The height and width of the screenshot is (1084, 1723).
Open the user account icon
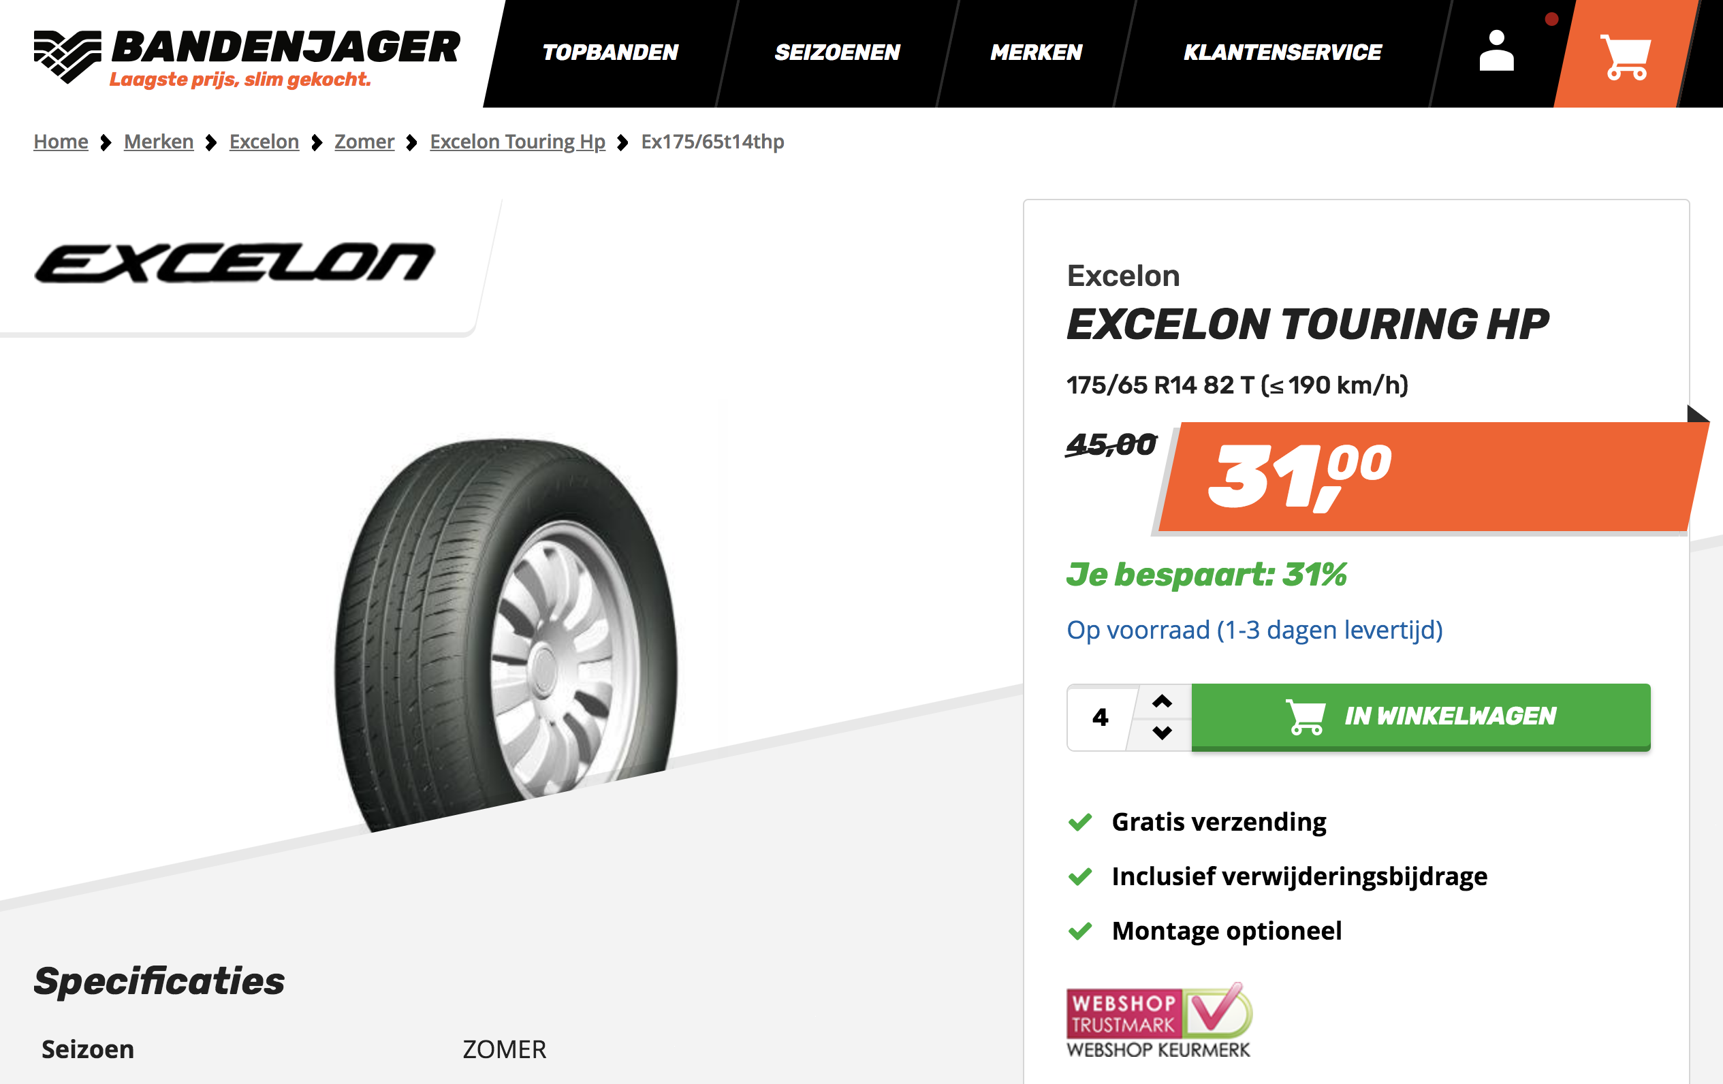point(1496,51)
